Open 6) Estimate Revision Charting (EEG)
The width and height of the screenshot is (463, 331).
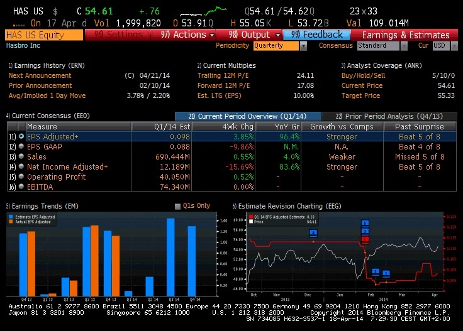[x=287, y=206]
